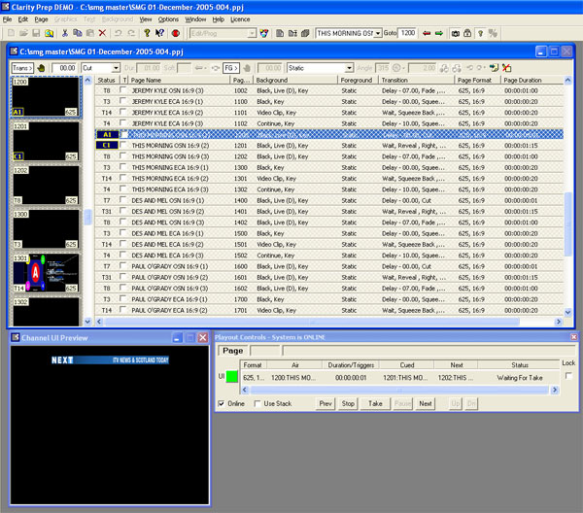Click the Goto page number field
The image size is (583, 513).
tap(408, 33)
